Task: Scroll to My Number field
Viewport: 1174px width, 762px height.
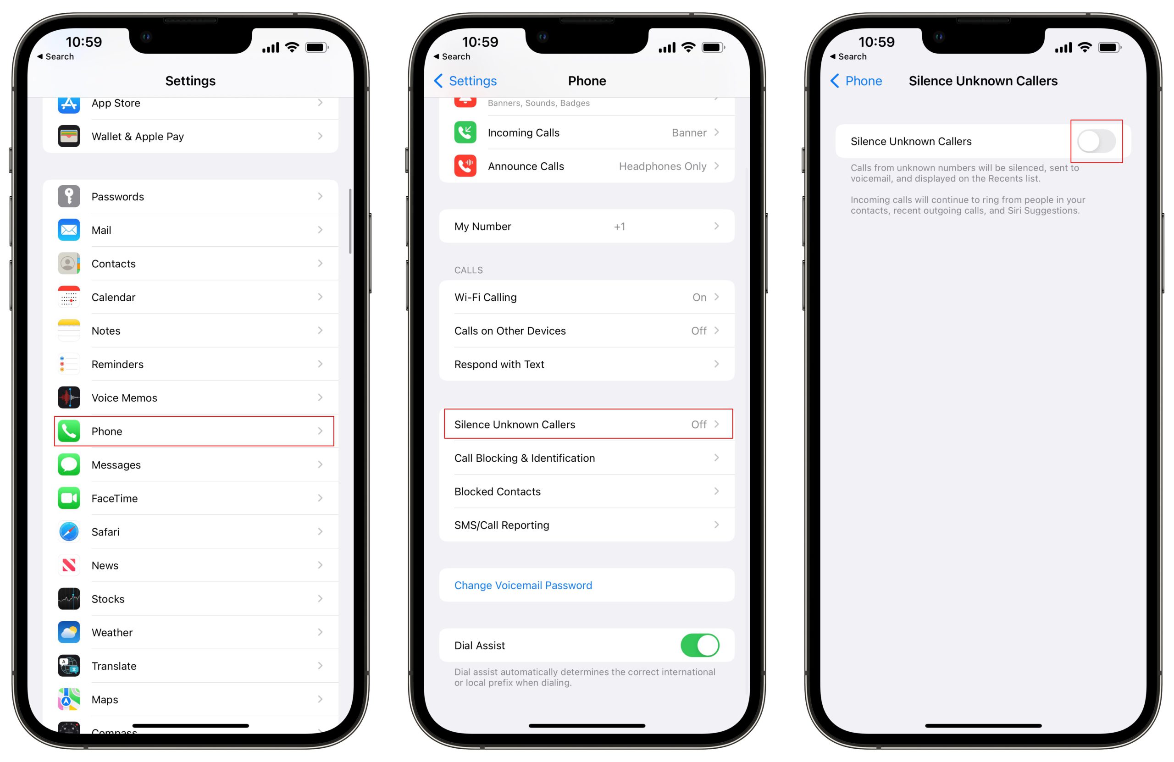Action: click(587, 226)
